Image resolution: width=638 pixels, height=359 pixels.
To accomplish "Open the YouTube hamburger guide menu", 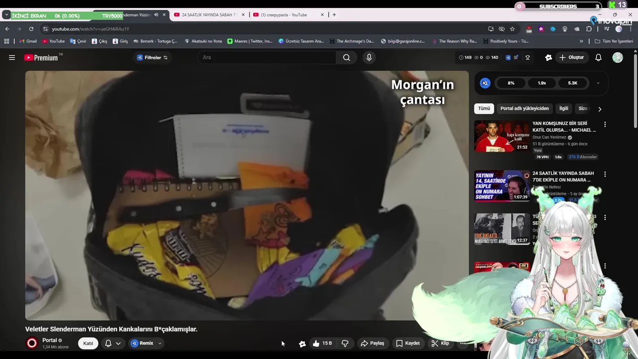I will pos(12,57).
